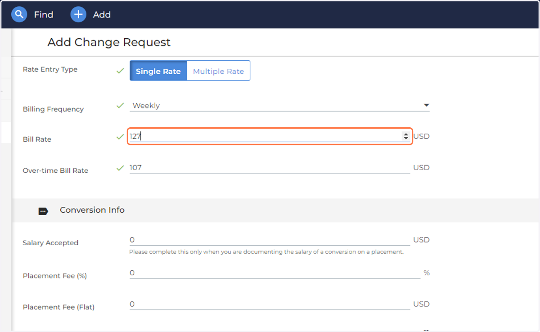The image size is (540, 332).
Task: Switch to Multiple Rate entry
Action: pyautogui.click(x=218, y=71)
